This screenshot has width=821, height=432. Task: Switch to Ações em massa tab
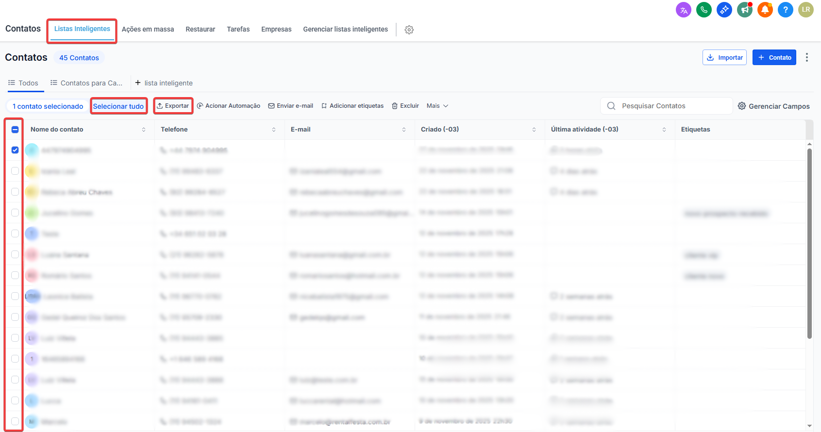(x=148, y=29)
